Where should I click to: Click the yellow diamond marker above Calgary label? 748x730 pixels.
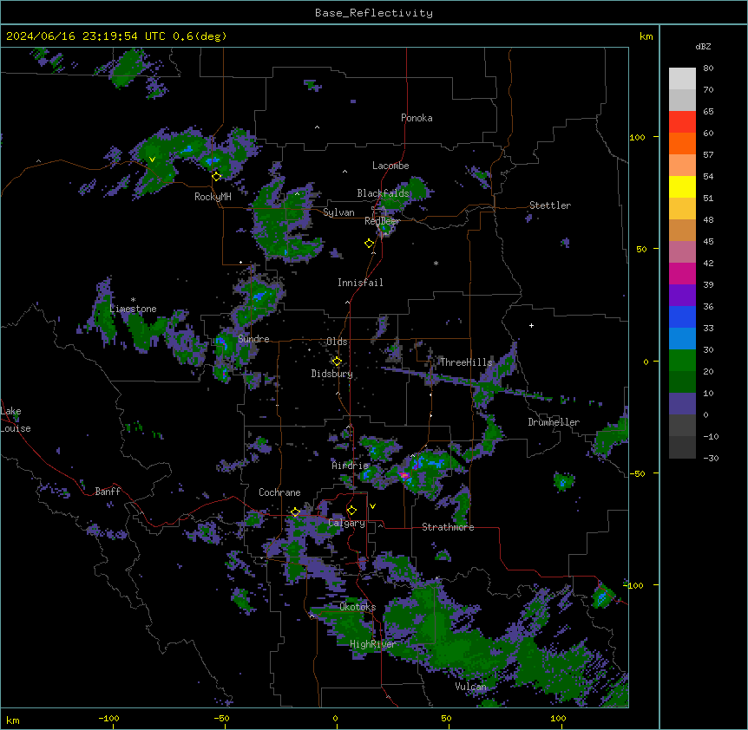(351, 511)
